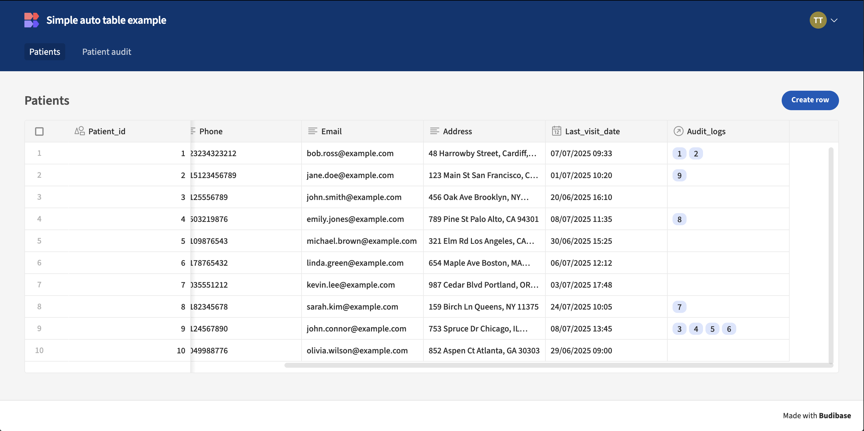Click the Audit_logs relationship icon
This screenshot has width=864, height=431.
[x=678, y=131]
